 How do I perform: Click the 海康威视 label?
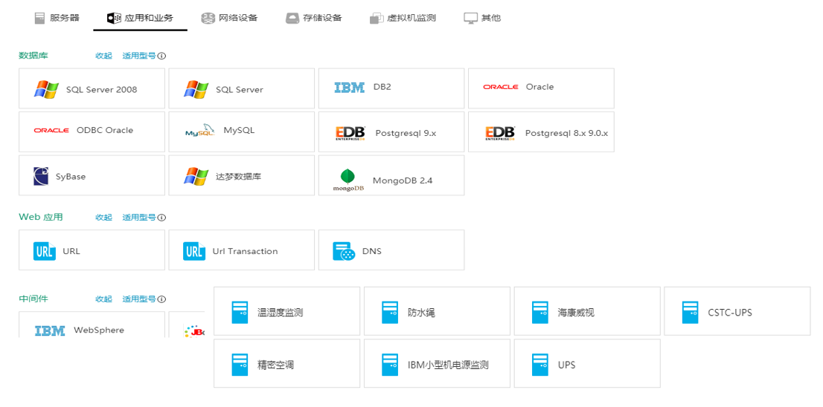click(x=576, y=313)
